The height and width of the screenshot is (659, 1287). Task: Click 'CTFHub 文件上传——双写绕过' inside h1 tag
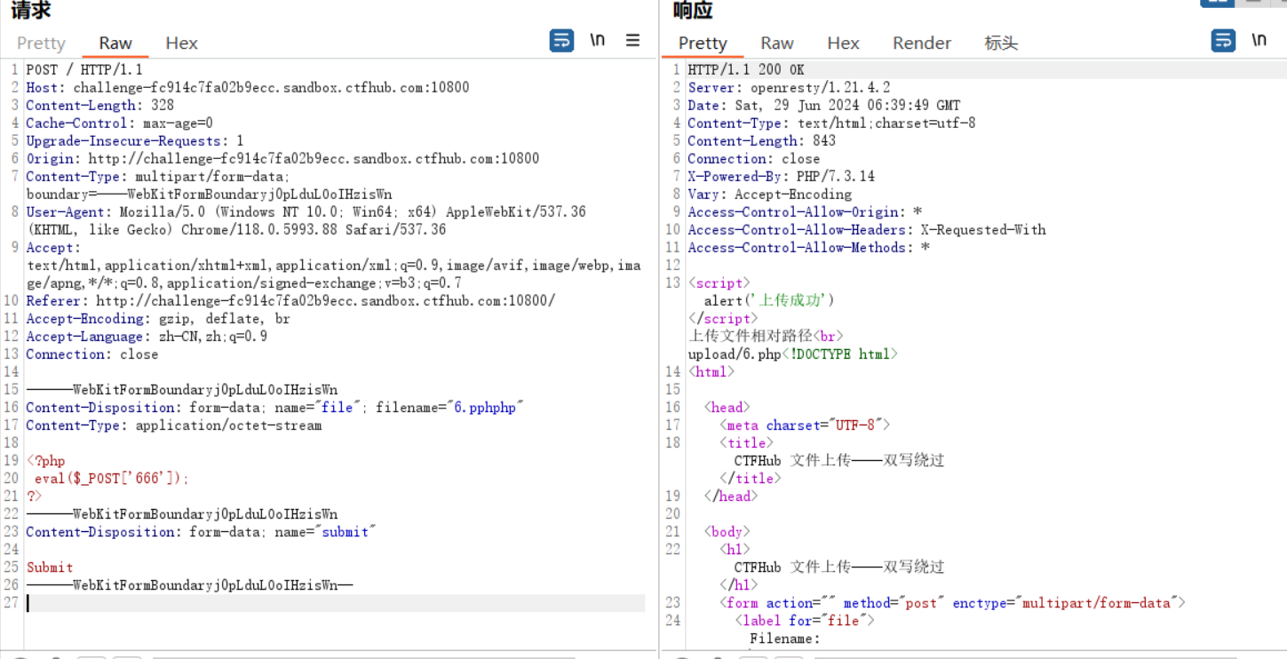point(838,567)
